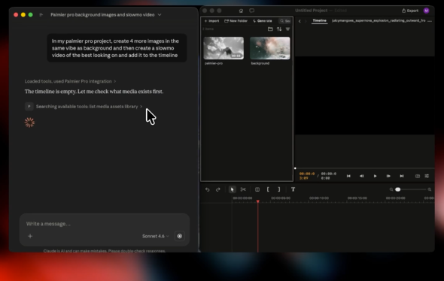Click the timeline zoom slider handle
The height and width of the screenshot is (281, 444).
coord(398,189)
